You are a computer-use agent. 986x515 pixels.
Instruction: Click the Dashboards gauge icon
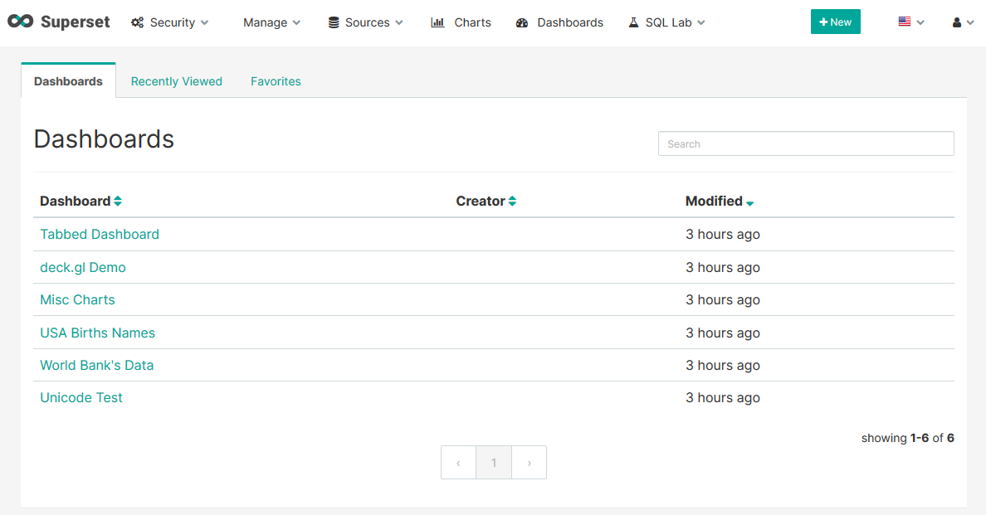point(522,23)
